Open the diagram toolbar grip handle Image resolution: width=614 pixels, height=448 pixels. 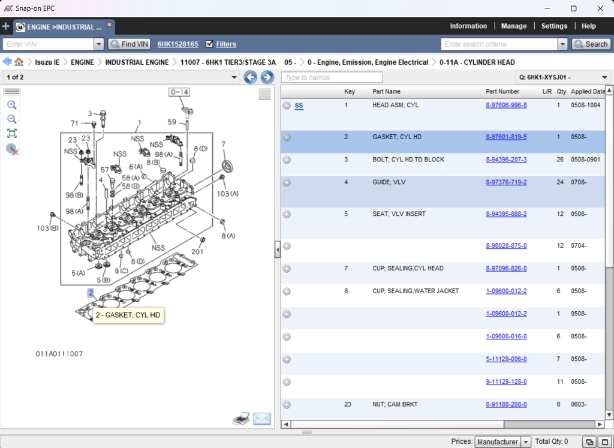pos(12,92)
